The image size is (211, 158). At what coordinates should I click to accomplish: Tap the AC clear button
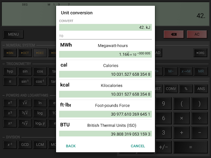[x=197, y=34]
